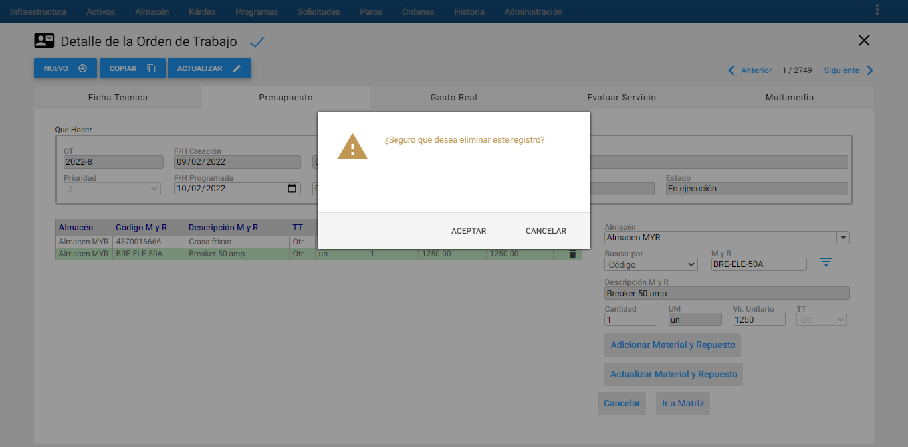Switch to Multimedia tab
Screen dimensions: 908x447
click(790, 97)
